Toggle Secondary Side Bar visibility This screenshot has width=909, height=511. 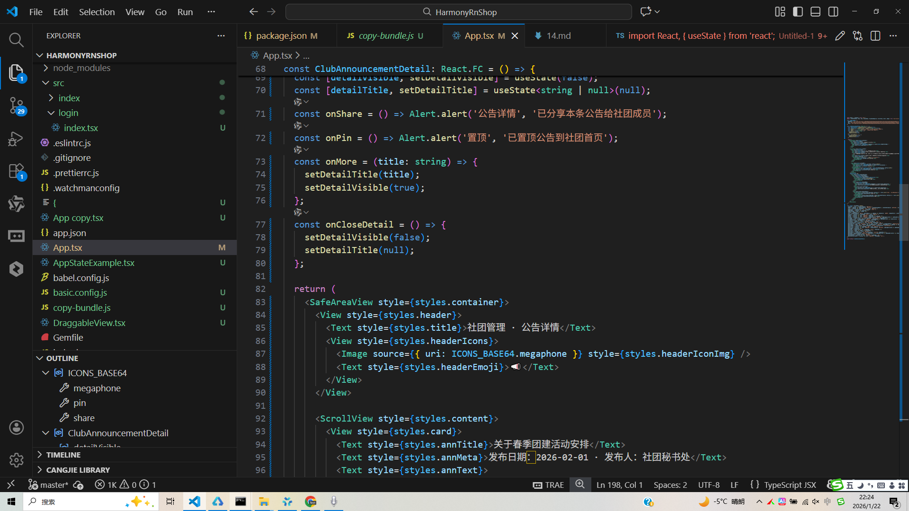click(x=833, y=12)
